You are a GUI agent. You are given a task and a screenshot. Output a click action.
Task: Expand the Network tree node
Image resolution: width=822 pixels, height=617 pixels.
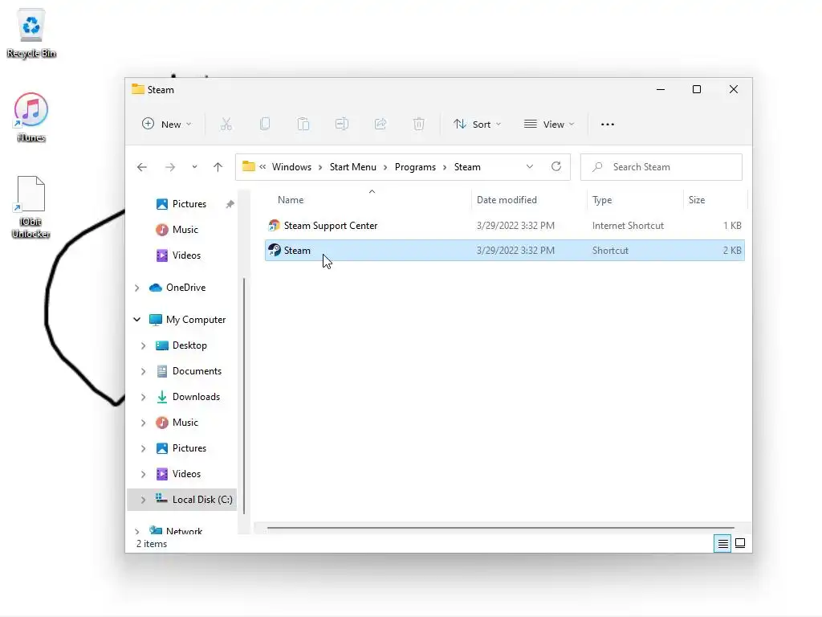tap(136, 532)
